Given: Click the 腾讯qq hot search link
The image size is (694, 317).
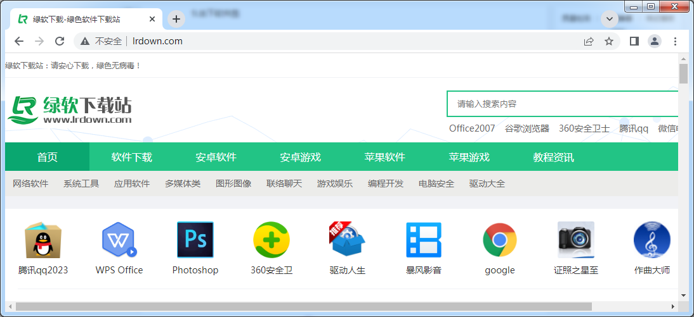Looking at the screenshot, I should click(634, 128).
